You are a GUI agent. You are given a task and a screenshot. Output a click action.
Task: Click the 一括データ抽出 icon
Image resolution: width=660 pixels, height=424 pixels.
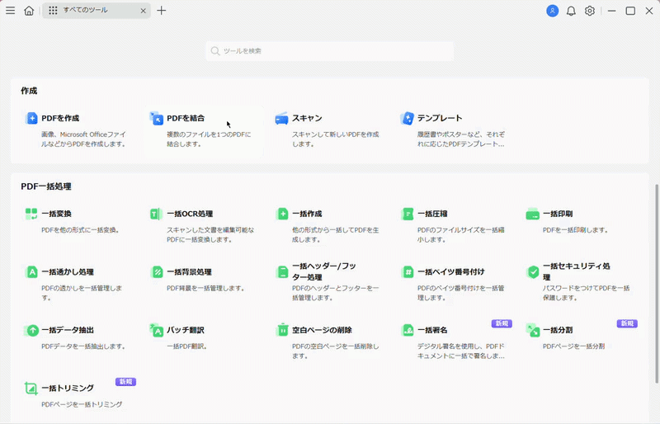31,330
